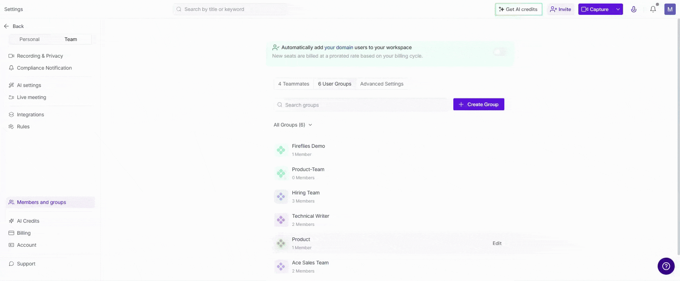Screen dimensions: 680x281
Task: Click the user avatar M icon
Action: pyautogui.click(x=670, y=9)
